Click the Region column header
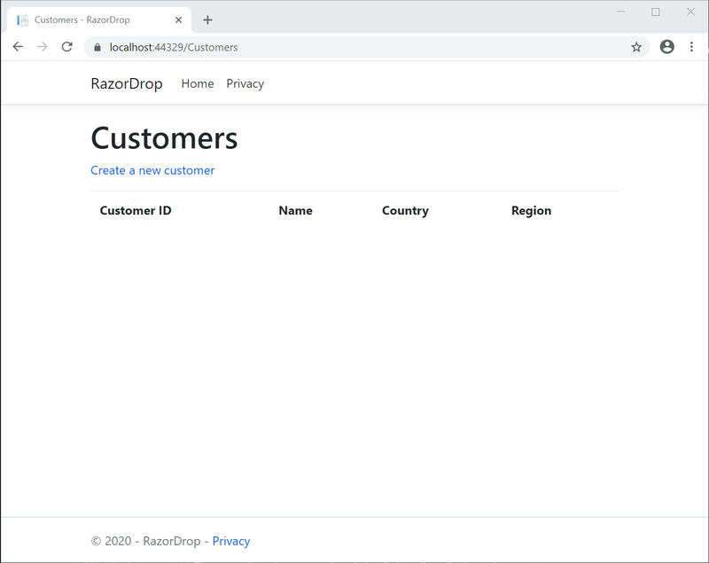 click(x=531, y=211)
